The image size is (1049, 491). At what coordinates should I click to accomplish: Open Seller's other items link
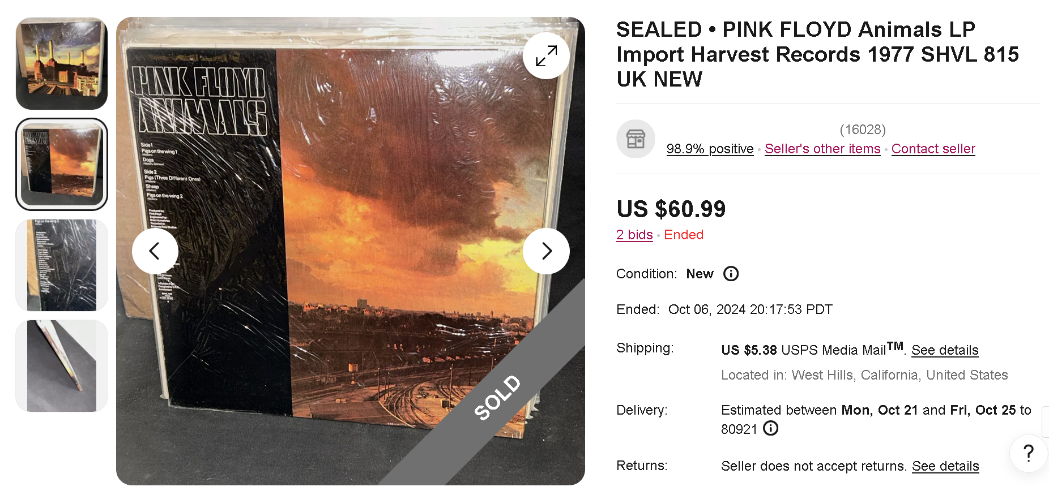coord(822,149)
